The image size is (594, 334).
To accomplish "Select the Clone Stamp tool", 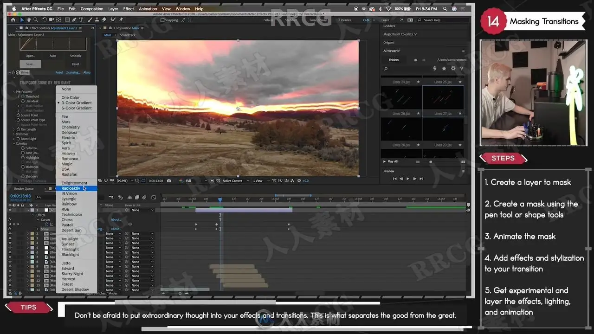I will (97, 20).
